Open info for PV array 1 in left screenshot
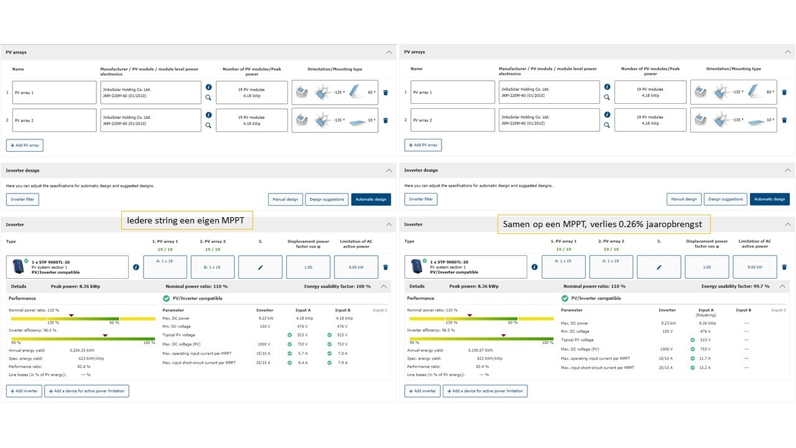This screenshot has width=796, height=448. pos(208,87)
